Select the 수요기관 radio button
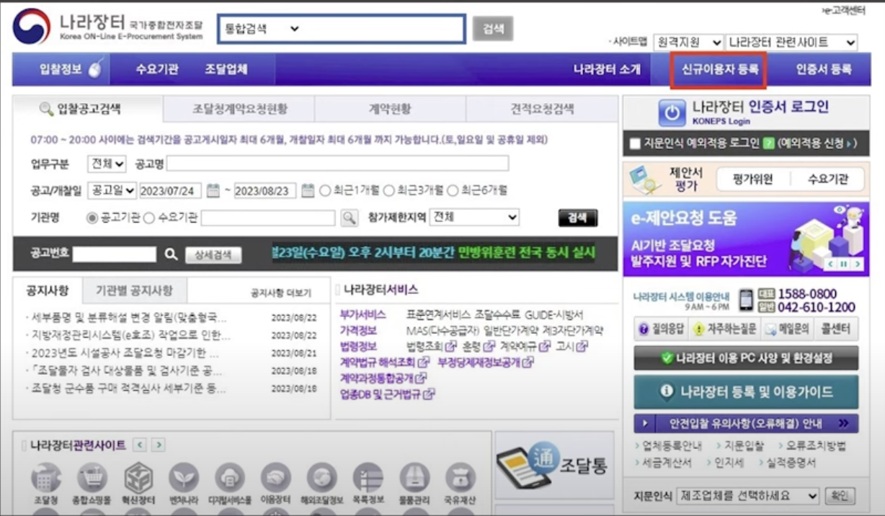885x516 pixels. coord(149,218)
